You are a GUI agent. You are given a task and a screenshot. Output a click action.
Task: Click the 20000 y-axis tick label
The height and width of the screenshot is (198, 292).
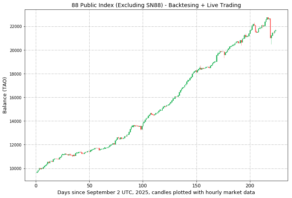coord(16,50)
